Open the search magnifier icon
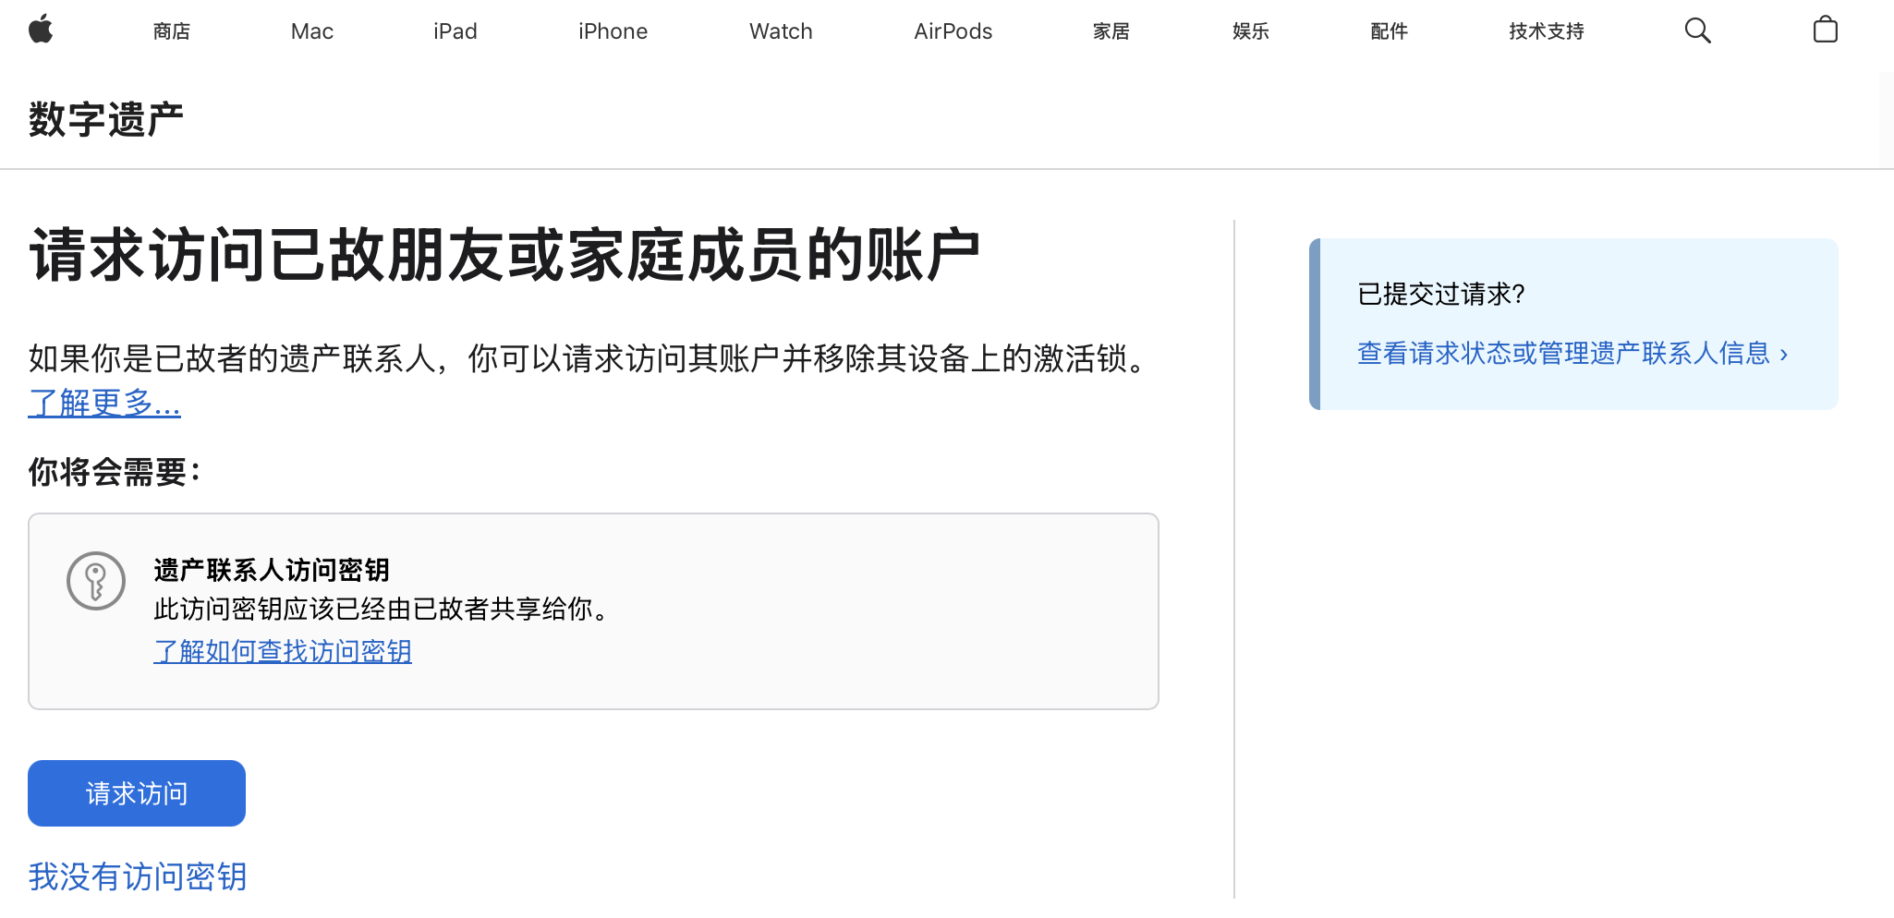Screen dimensions: 1894x918 tap(1697, 30)
